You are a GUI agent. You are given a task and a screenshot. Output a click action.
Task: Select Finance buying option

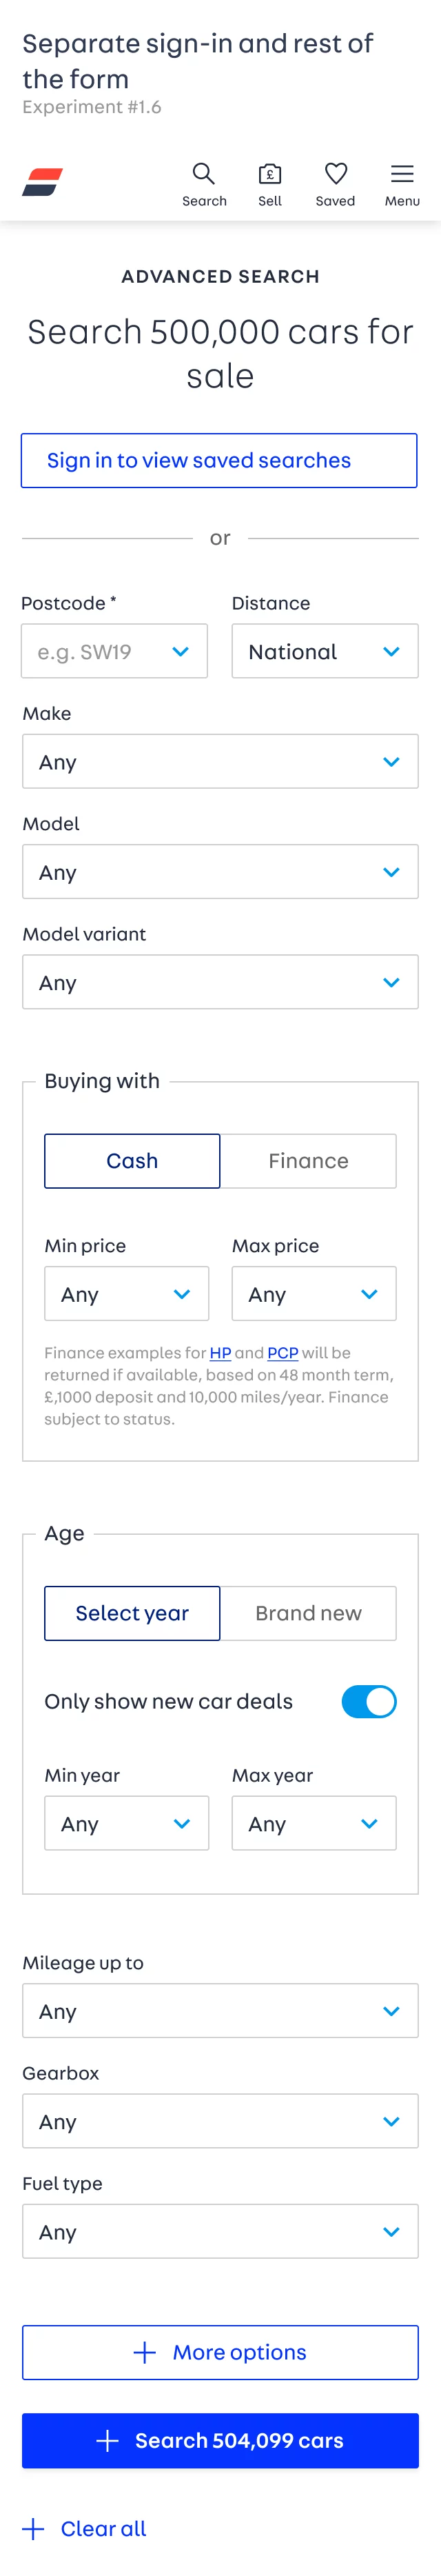[308, 1161]
